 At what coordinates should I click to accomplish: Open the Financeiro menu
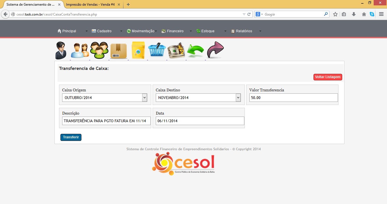pyautogui.click(x=175, y=31)
